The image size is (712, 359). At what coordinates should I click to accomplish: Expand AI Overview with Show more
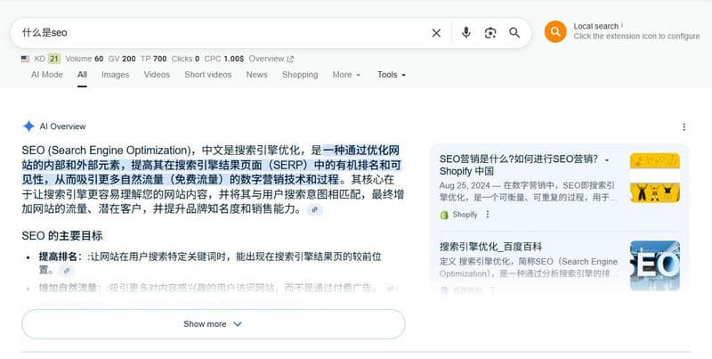coord(214,324)
